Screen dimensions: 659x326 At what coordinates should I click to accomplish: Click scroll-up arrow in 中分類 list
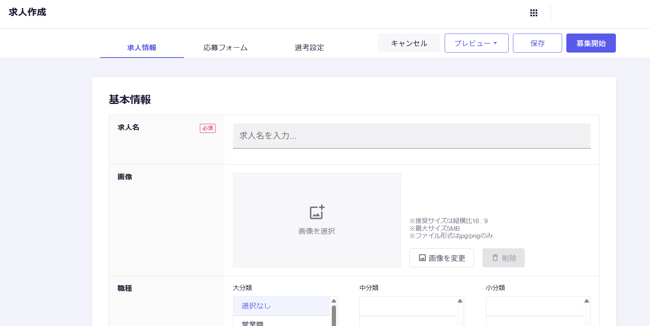tap(460, 301)
